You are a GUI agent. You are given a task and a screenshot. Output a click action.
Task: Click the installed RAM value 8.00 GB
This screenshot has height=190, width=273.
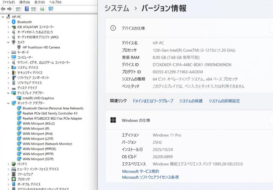176,57
